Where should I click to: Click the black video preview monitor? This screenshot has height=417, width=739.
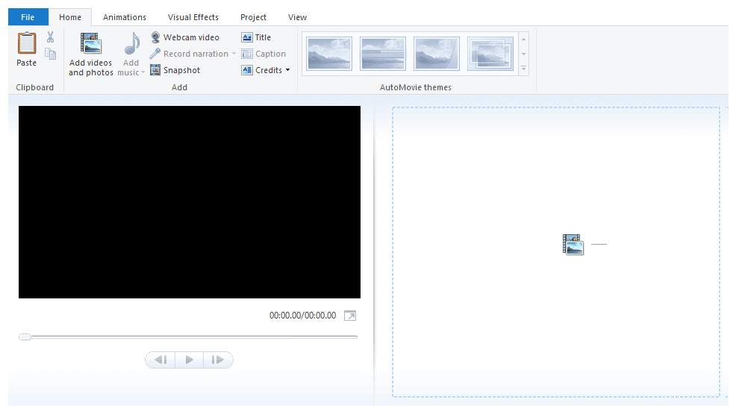point(190,202)
